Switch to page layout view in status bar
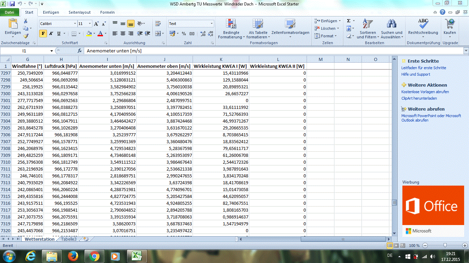Viewport: 469px width, 263px height. click(396, 246)
